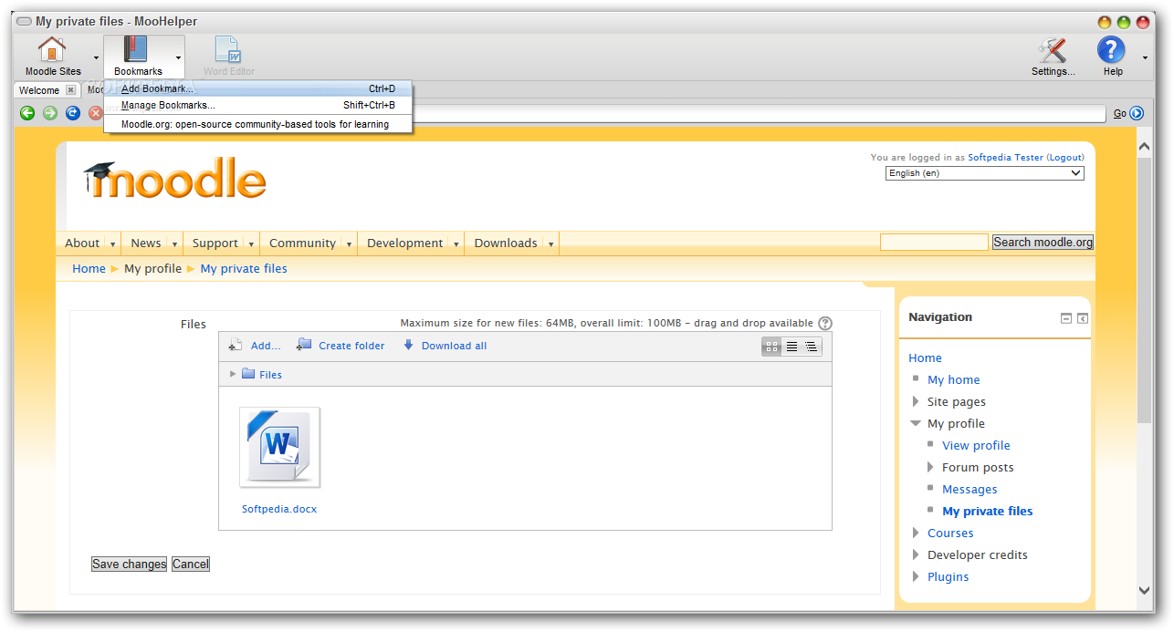The width and height of the screenshot is (1174, 632).
Task: Choose Manage Bookmarks... menu entry
Action: click(x=258, y=105)
